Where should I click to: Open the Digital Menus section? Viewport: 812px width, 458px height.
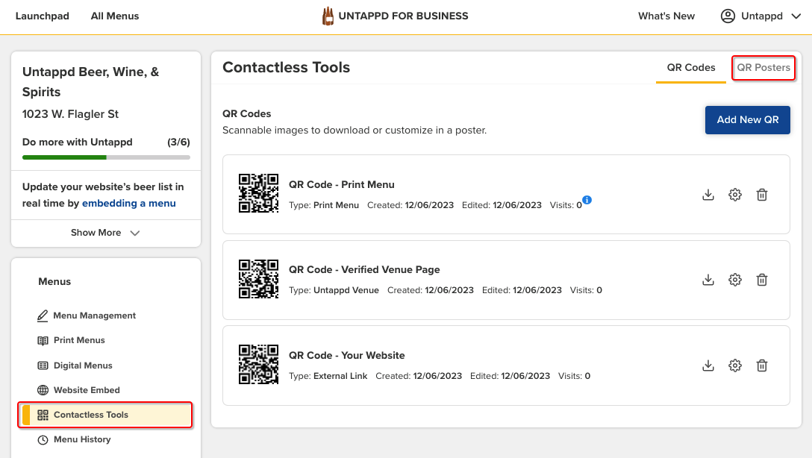[x=84, y=365]
